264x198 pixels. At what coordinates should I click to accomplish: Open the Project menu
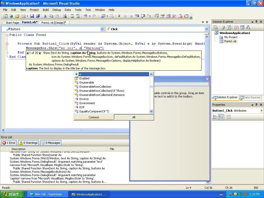click(34, 10)
